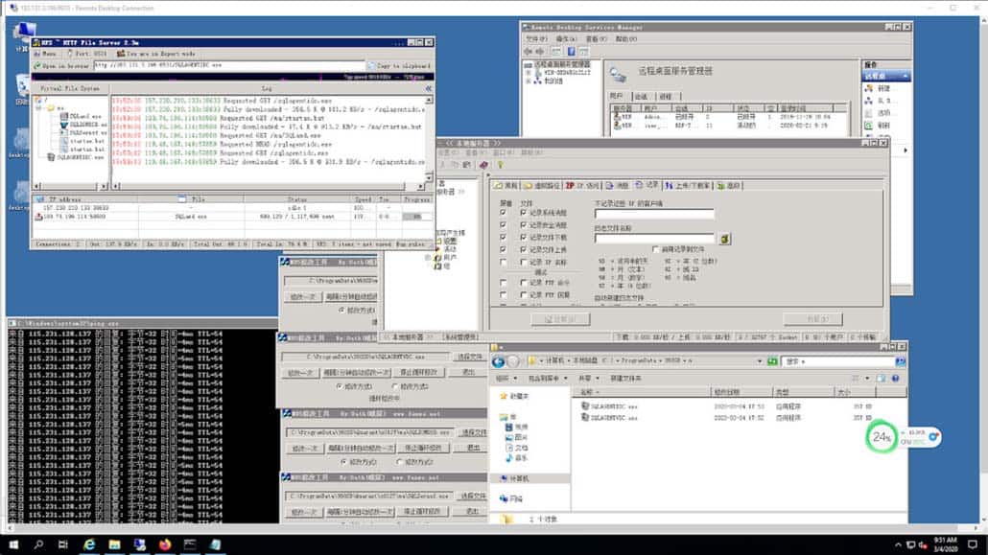Open the HFS Menu button
The image size is (988, 555).
pos(46,54)
